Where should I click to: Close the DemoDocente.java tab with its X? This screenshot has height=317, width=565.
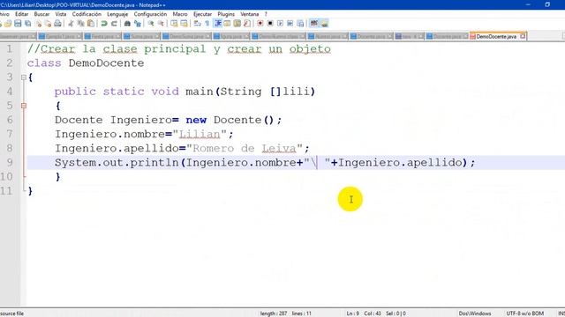523,36
